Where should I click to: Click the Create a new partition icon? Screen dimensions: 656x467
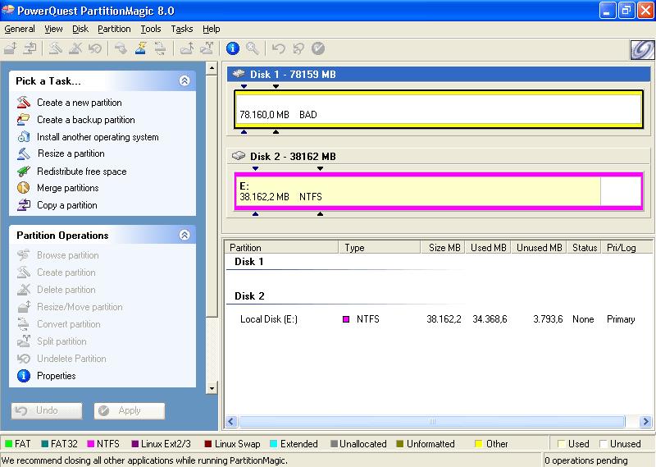tap(24, 103)
